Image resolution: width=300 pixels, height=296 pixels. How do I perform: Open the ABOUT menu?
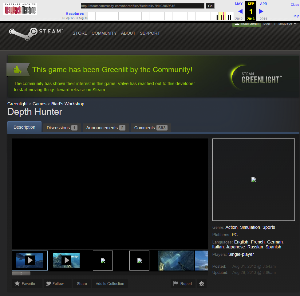pos(128,33)
